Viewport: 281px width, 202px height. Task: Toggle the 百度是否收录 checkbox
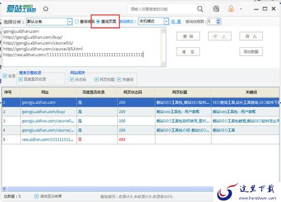point(20,79)
